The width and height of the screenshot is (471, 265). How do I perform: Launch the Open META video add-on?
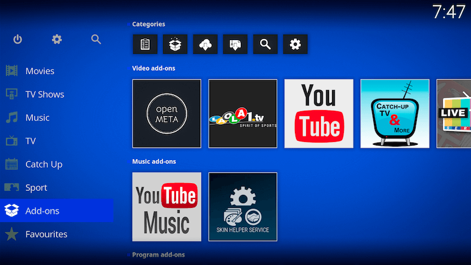pos(167,114)
